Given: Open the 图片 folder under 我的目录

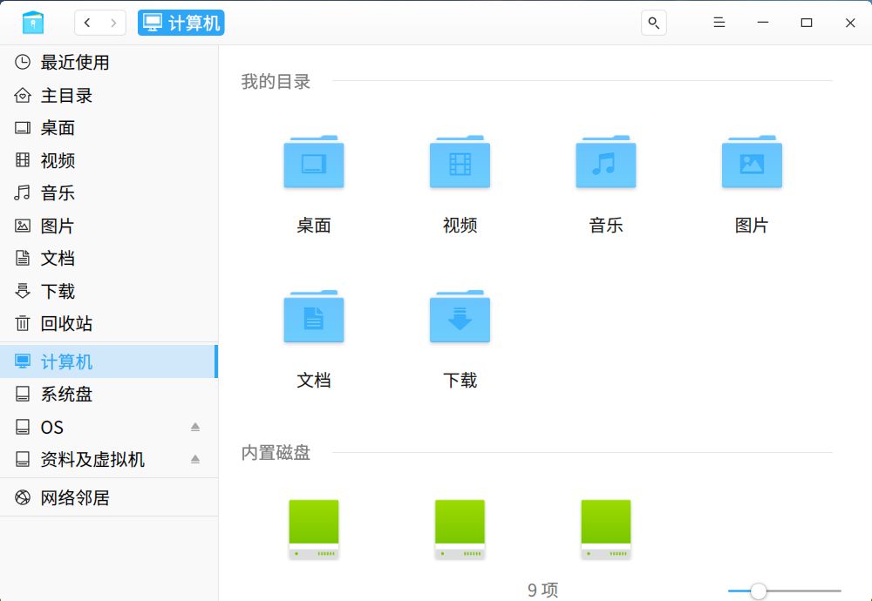Looking at the screenshot, I should coord(752,162).
